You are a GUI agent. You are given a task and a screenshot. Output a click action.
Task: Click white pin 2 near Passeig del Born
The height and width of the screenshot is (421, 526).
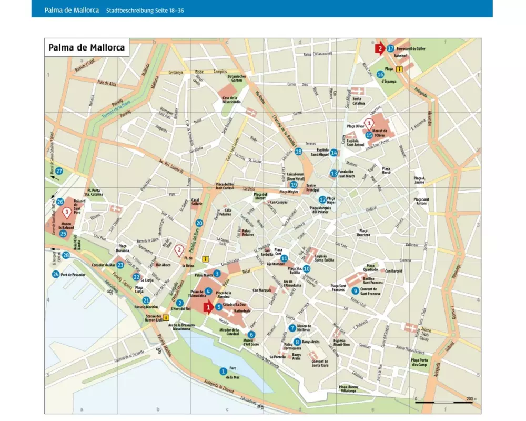180,250
